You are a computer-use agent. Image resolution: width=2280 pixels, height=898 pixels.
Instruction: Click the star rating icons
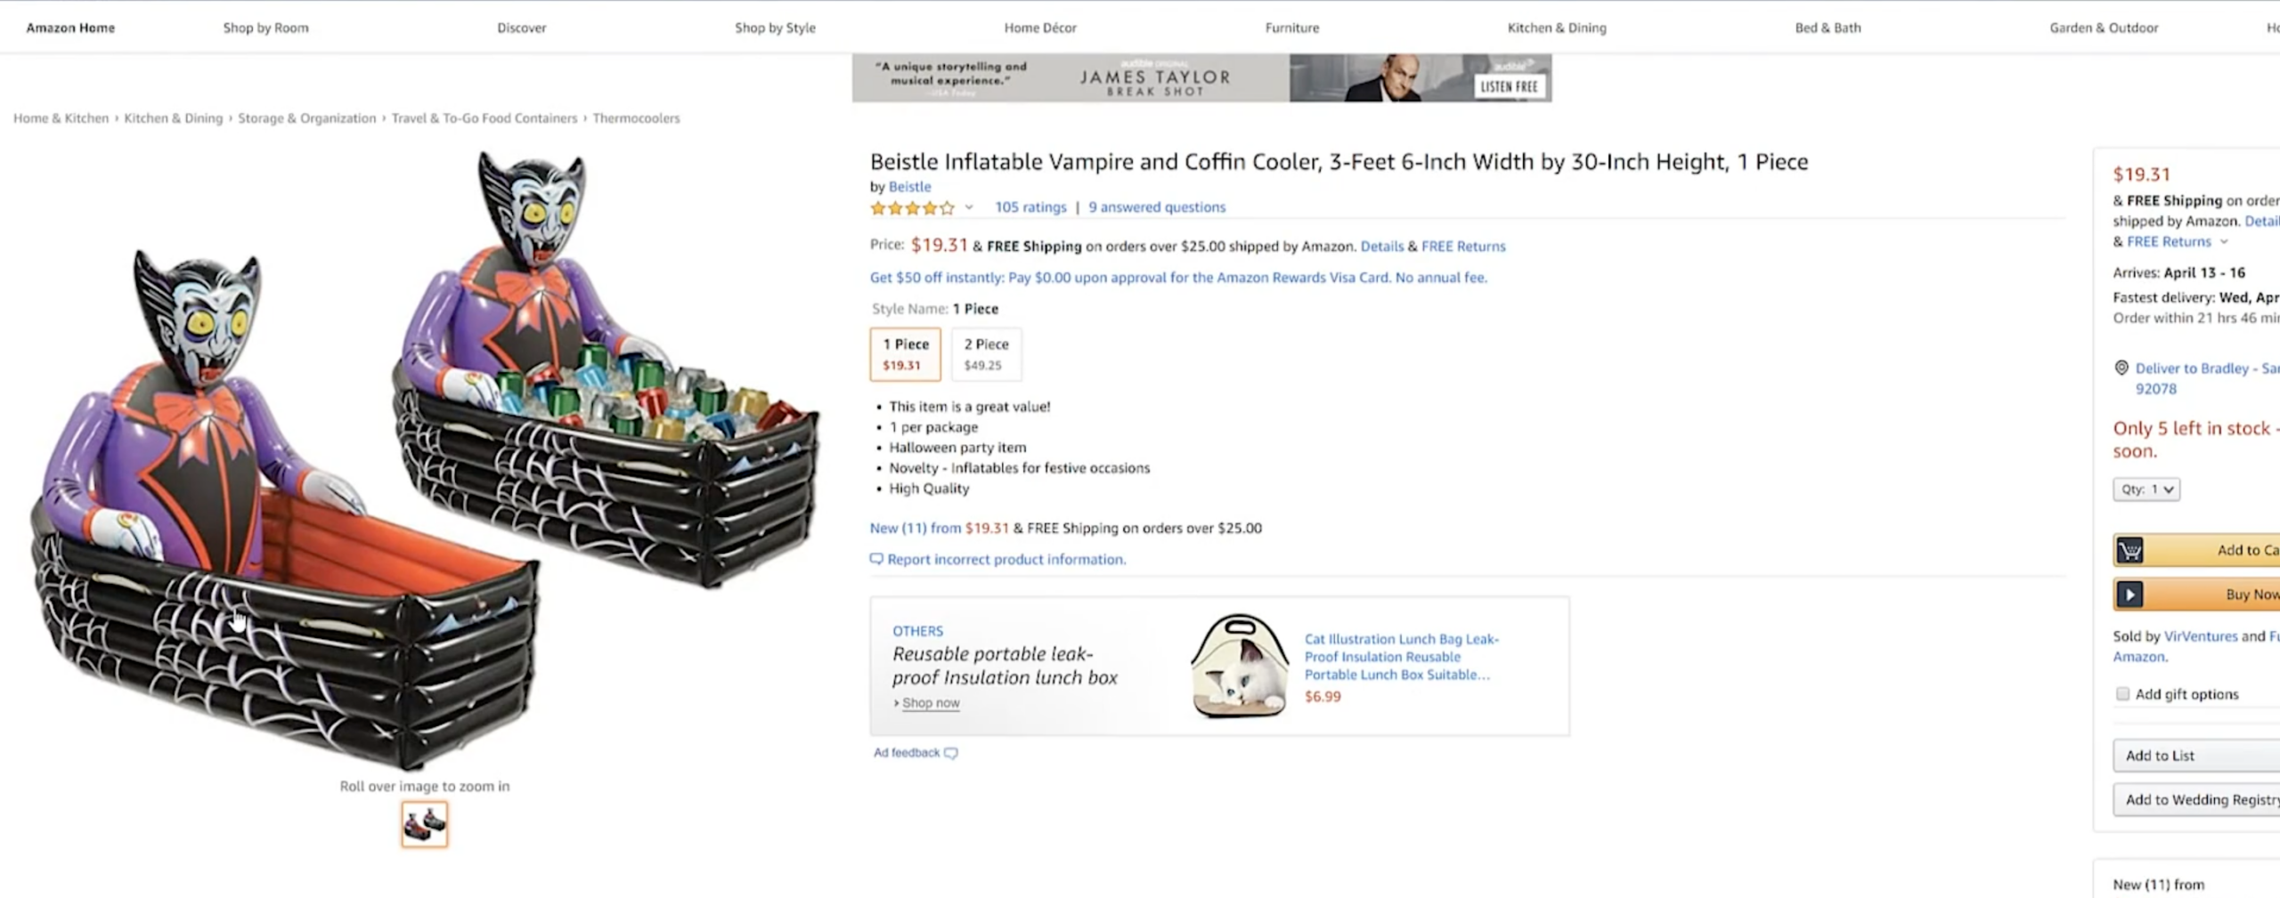911,208
